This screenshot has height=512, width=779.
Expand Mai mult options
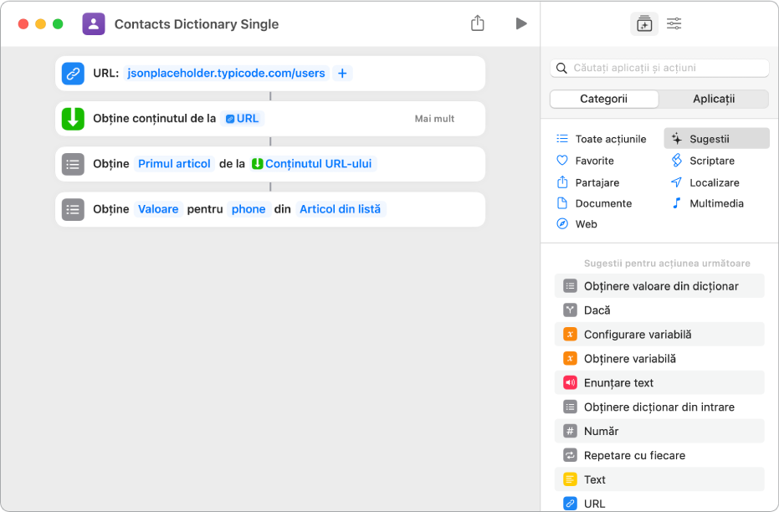click(434, 119)
